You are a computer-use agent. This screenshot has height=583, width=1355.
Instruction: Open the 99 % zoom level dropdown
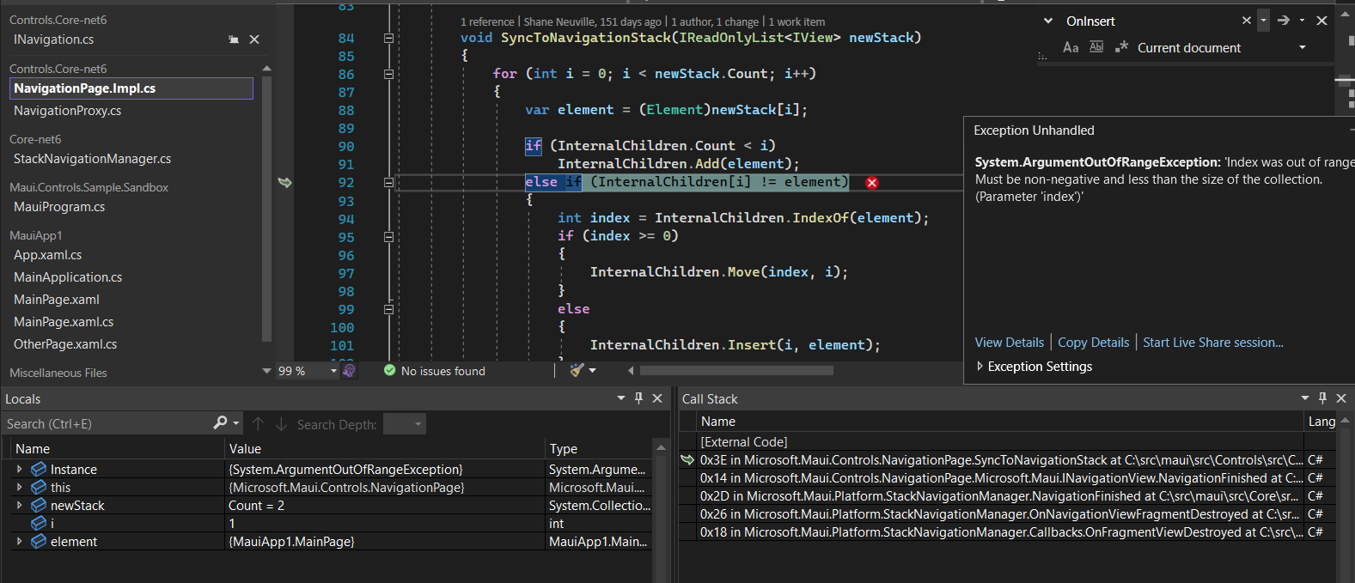333,371
